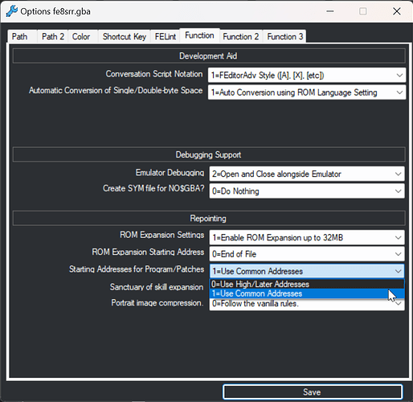
Task: Close the Options window
Action: (397, 11)
